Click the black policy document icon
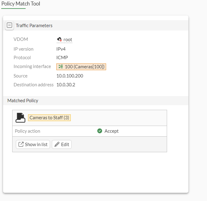 (20, 118)
